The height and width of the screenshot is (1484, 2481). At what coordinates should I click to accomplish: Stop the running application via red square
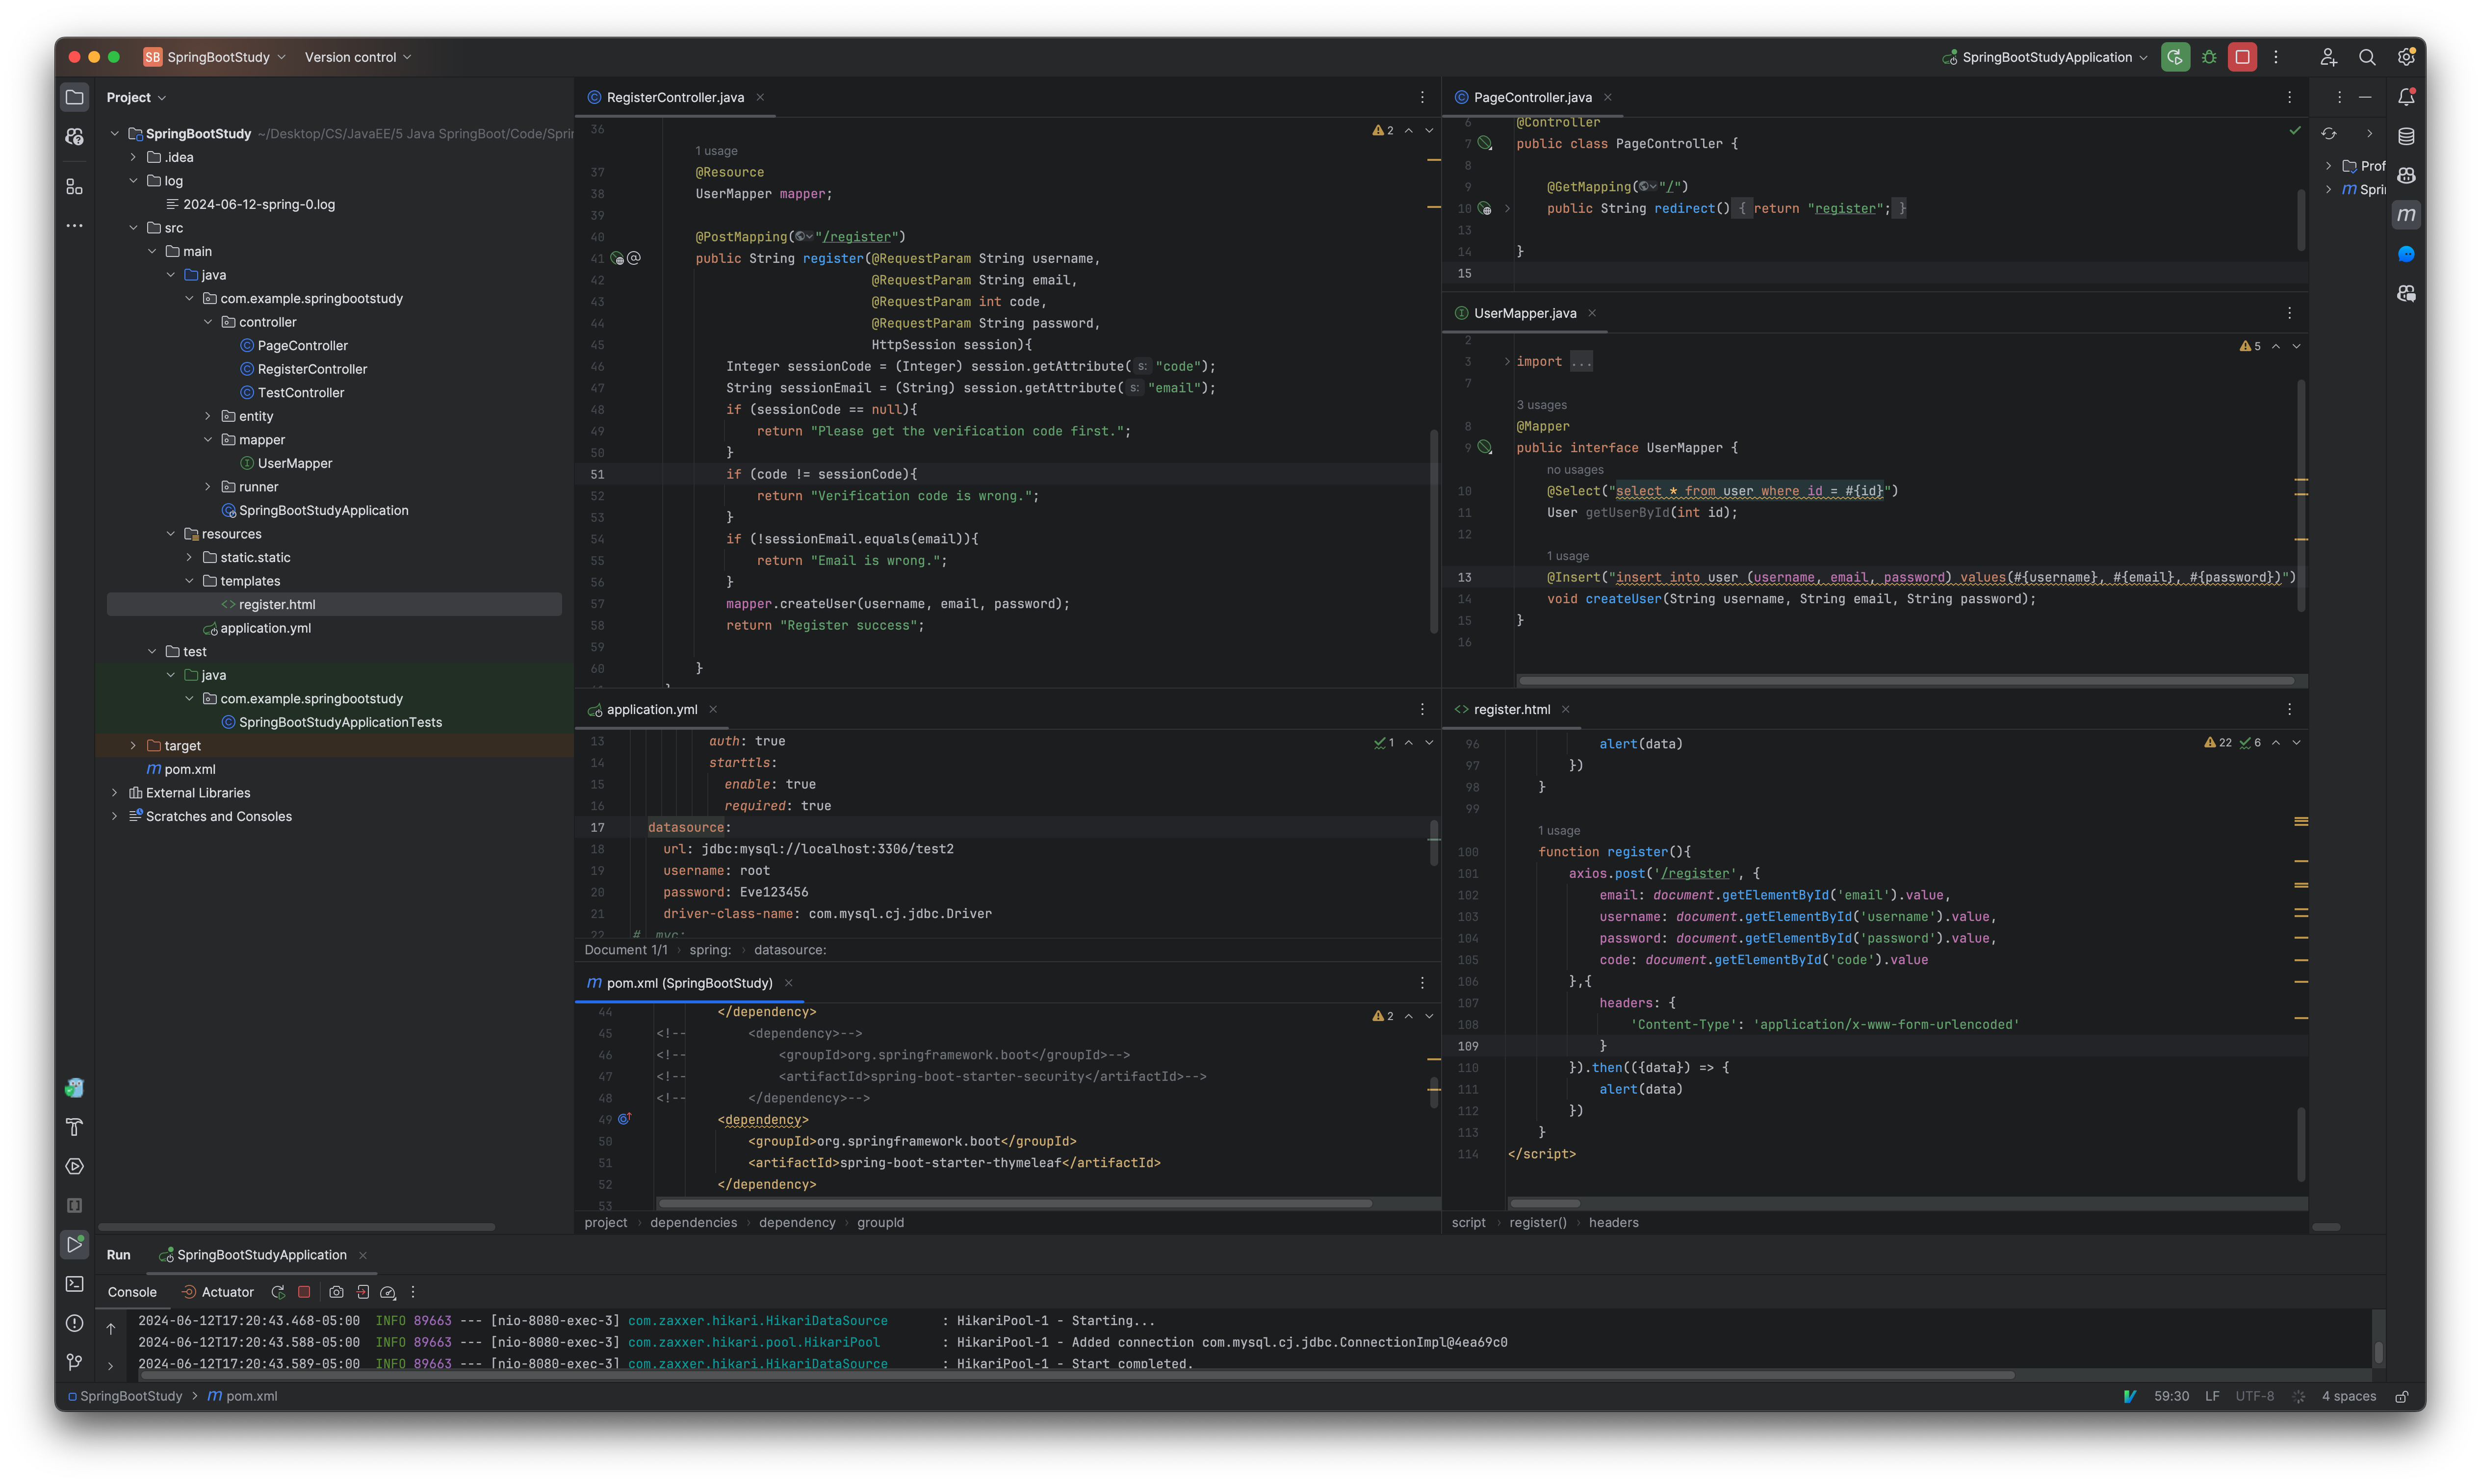[x=2243, y=57]
